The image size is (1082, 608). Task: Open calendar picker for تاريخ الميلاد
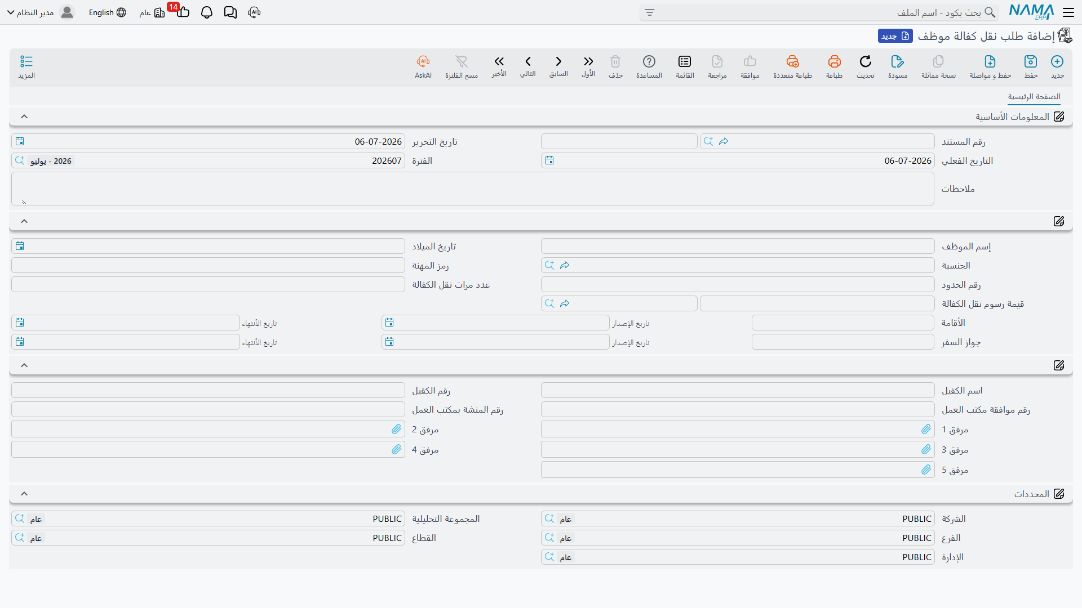pyautogui.click(x=20, y=246)
